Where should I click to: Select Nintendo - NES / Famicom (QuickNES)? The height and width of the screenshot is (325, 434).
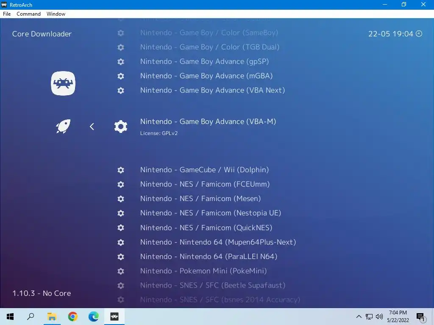click(x=206, y=228)
